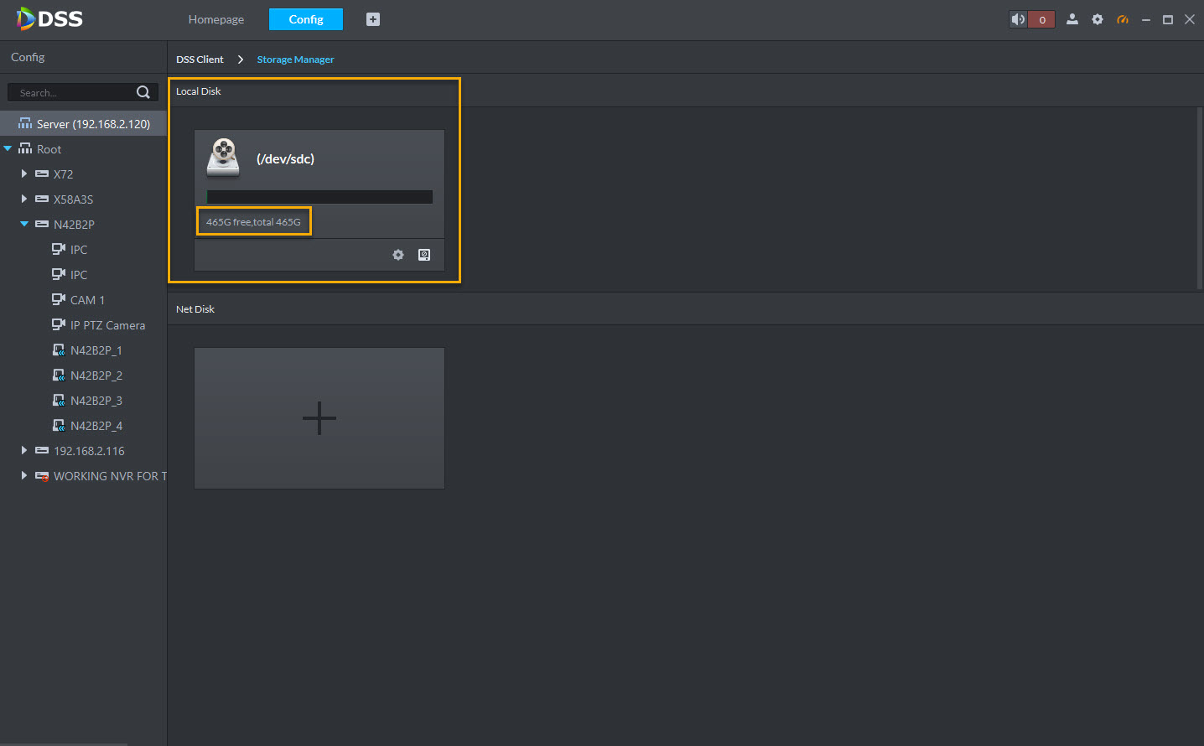The image size is (1204, 746).
Task: Add a new tab with plus icon
Action: tap(373, 19)
